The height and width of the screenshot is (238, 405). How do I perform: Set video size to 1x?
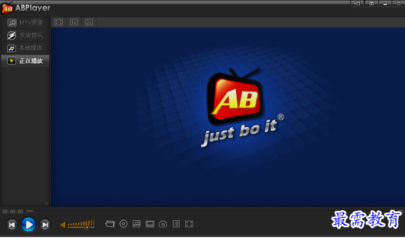click(73, 22)
